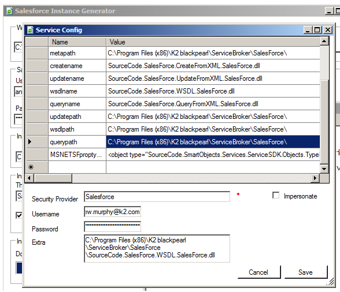Click the updatepath name cell
The image size is (340, 292).
77,117
